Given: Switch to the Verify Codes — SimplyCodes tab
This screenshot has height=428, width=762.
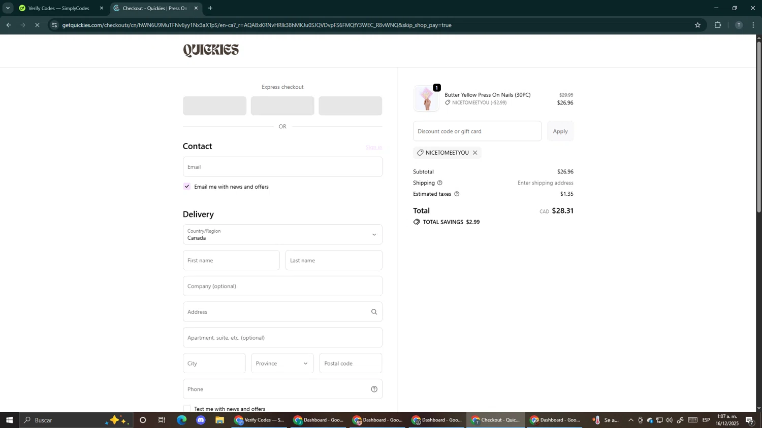Looking at the screenshot, I should coord(59,8).
